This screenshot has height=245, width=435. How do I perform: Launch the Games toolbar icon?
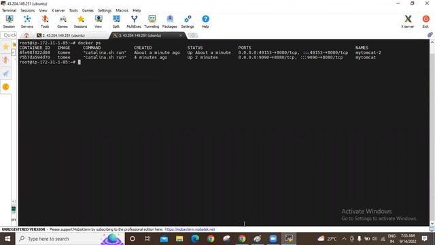click(63, 22)
